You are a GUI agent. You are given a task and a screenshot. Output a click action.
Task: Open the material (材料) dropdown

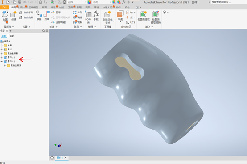[77, 2]
